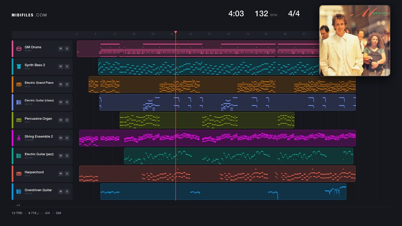
Task: Solo the String Ensemble 2 track
Action: click(67, 138)
